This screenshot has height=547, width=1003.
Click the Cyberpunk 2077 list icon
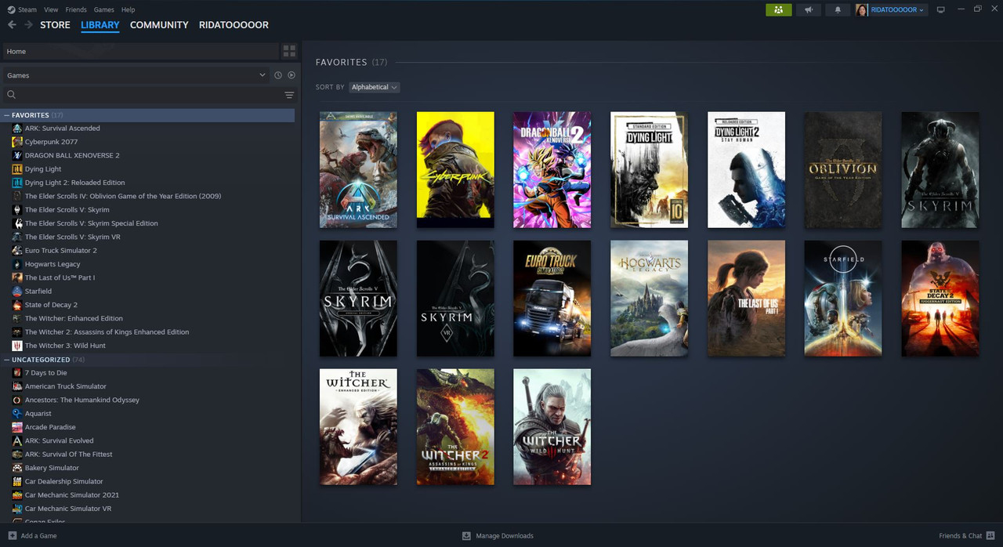click(17, 142)
